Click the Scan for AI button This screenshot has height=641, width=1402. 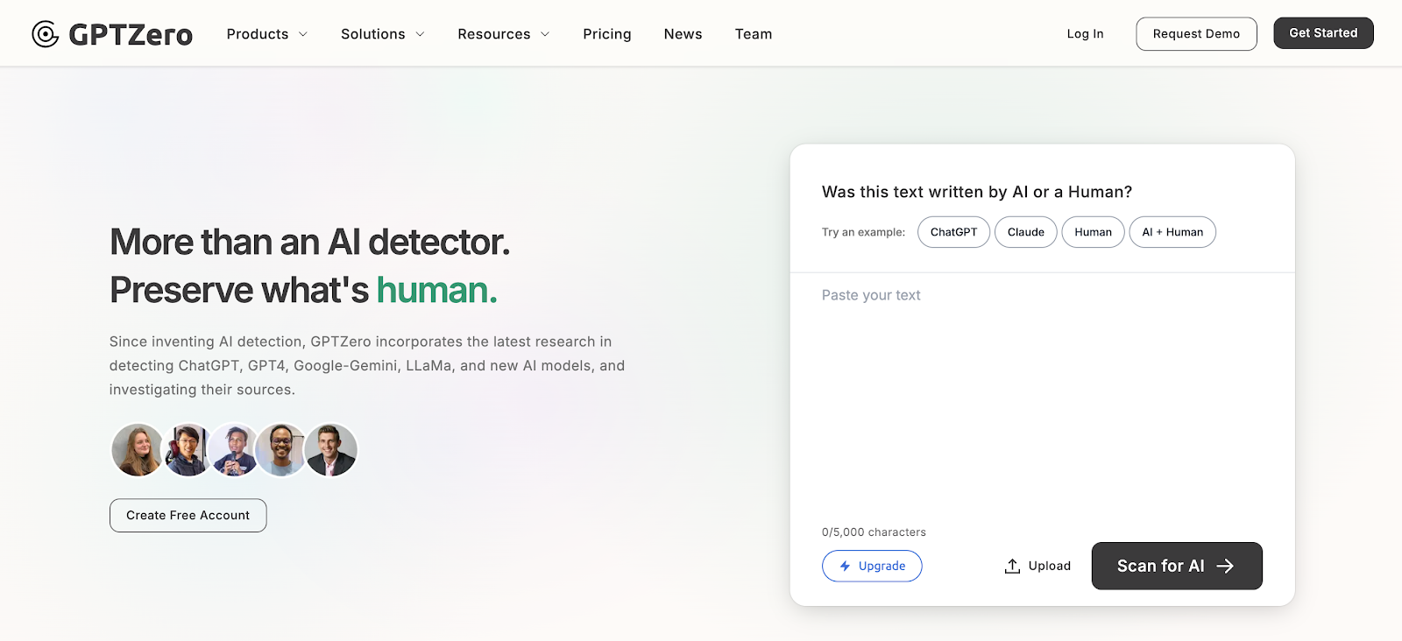[1177, 566]
